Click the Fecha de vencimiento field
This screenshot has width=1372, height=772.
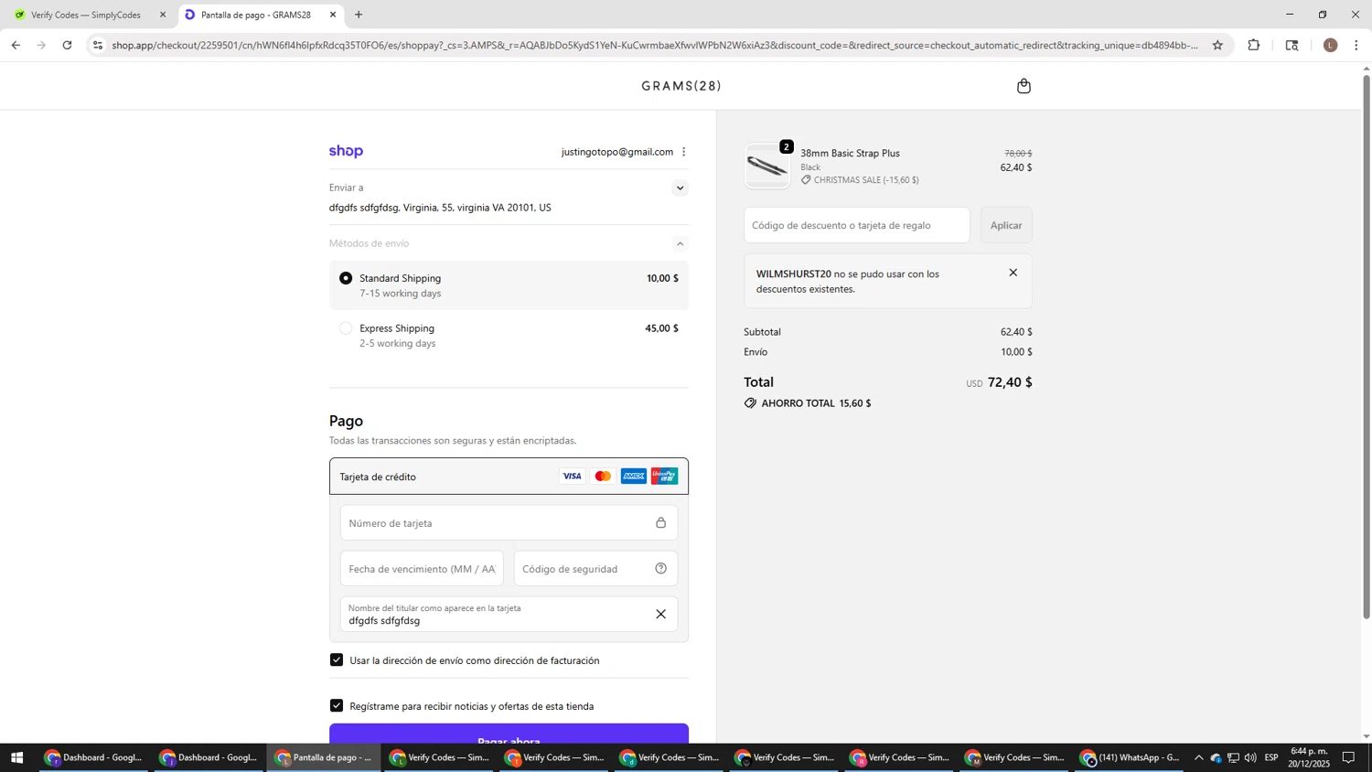tap(422, 569)
